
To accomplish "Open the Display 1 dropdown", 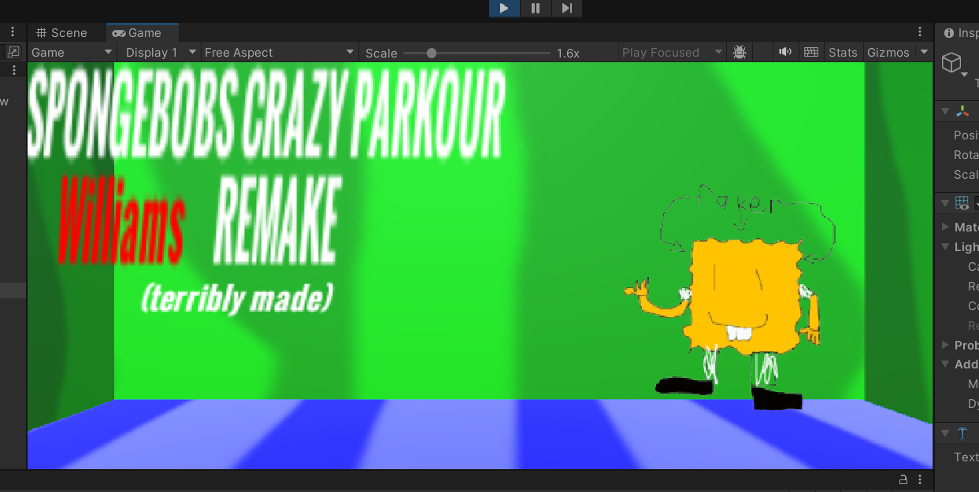I will click(160, 53).
